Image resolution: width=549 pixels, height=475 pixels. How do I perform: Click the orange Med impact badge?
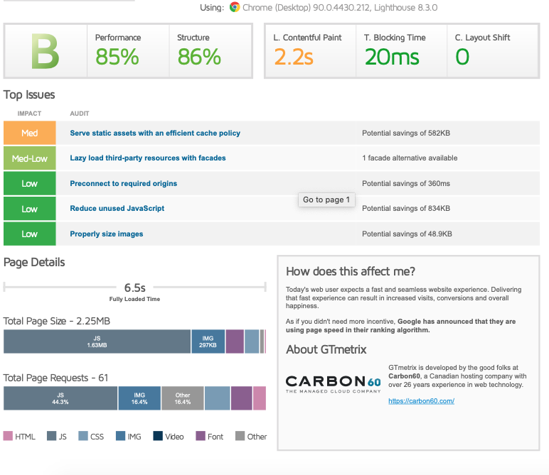pyautogui.click(x=30, y=133)
